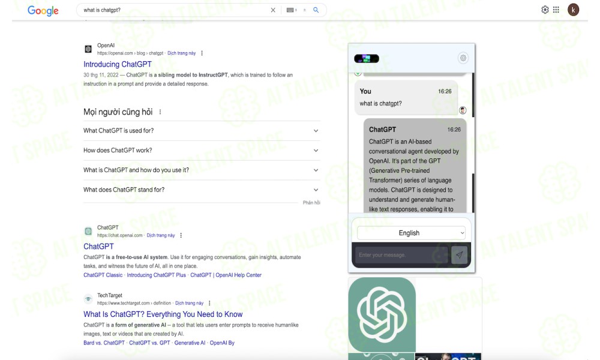The width and height of the screenshot is (600, 360).
Task: Open OpenAI result favicon
Action: [88, 49]
